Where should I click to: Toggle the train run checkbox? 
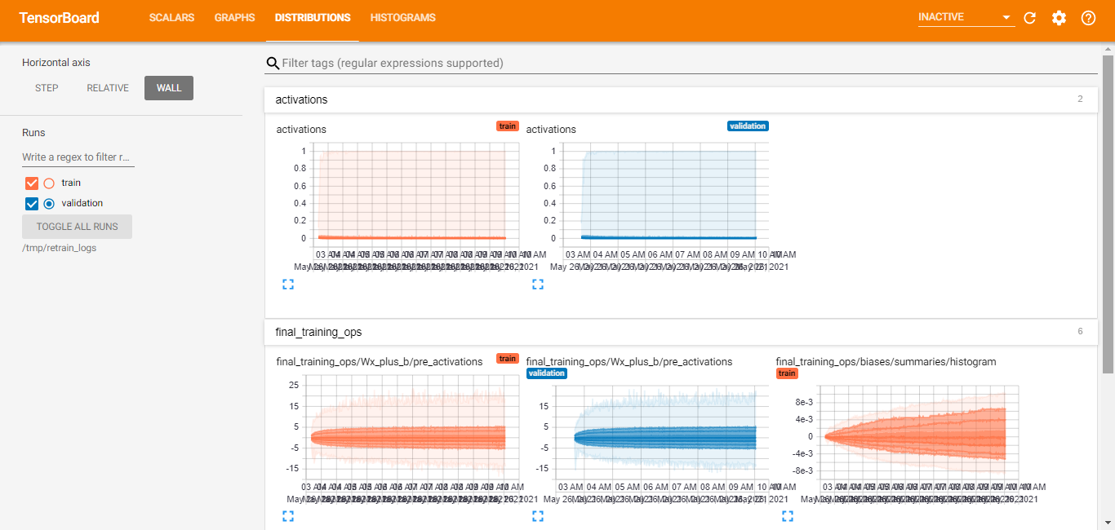33,183
